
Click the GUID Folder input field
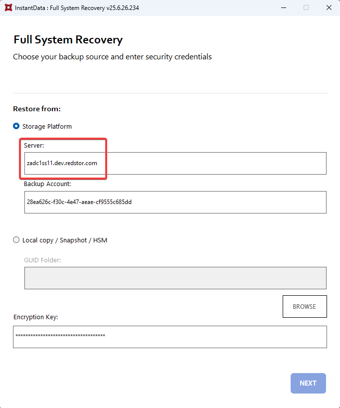pos(175,278)
